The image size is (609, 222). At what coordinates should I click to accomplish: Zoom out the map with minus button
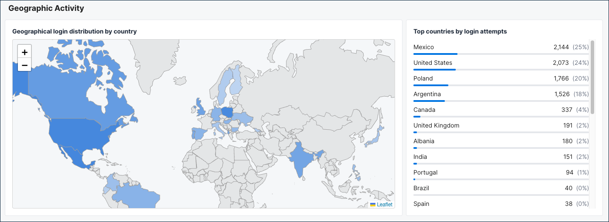[24, 65]
